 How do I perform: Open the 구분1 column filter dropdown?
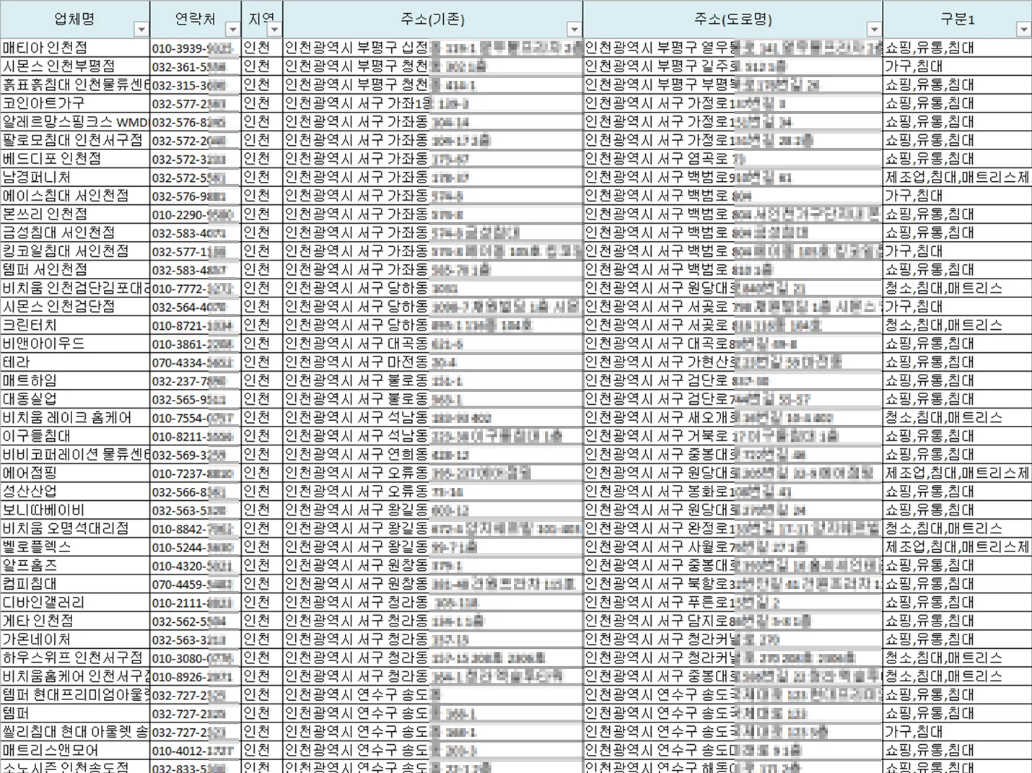[x=1023, y=30]
